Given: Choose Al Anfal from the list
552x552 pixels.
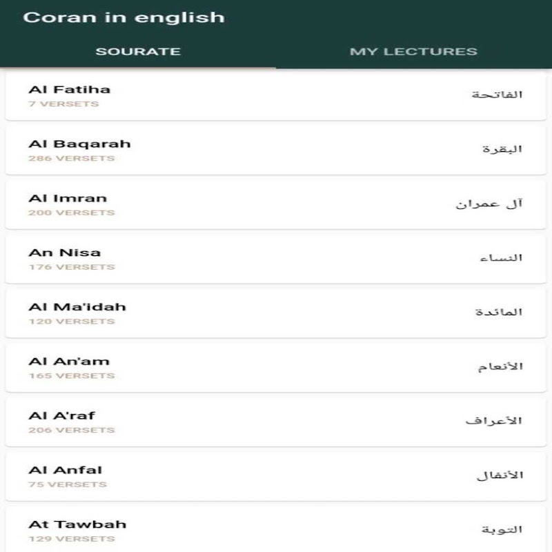Looking at the screenshot, I should [x=276, y=476].
